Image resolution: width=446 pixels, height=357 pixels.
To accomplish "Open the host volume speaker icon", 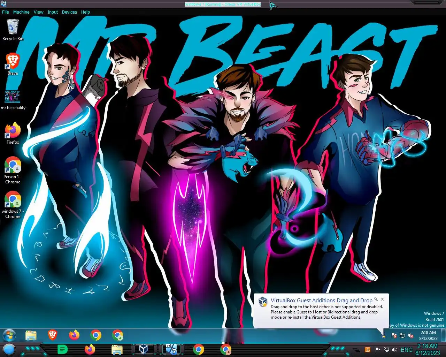I will pos(395,350).
